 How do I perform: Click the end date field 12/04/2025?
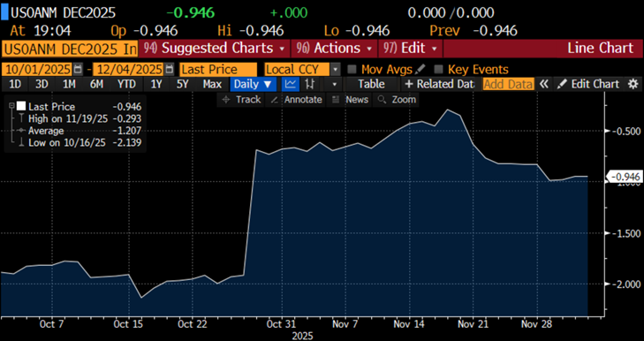(129, 69)
